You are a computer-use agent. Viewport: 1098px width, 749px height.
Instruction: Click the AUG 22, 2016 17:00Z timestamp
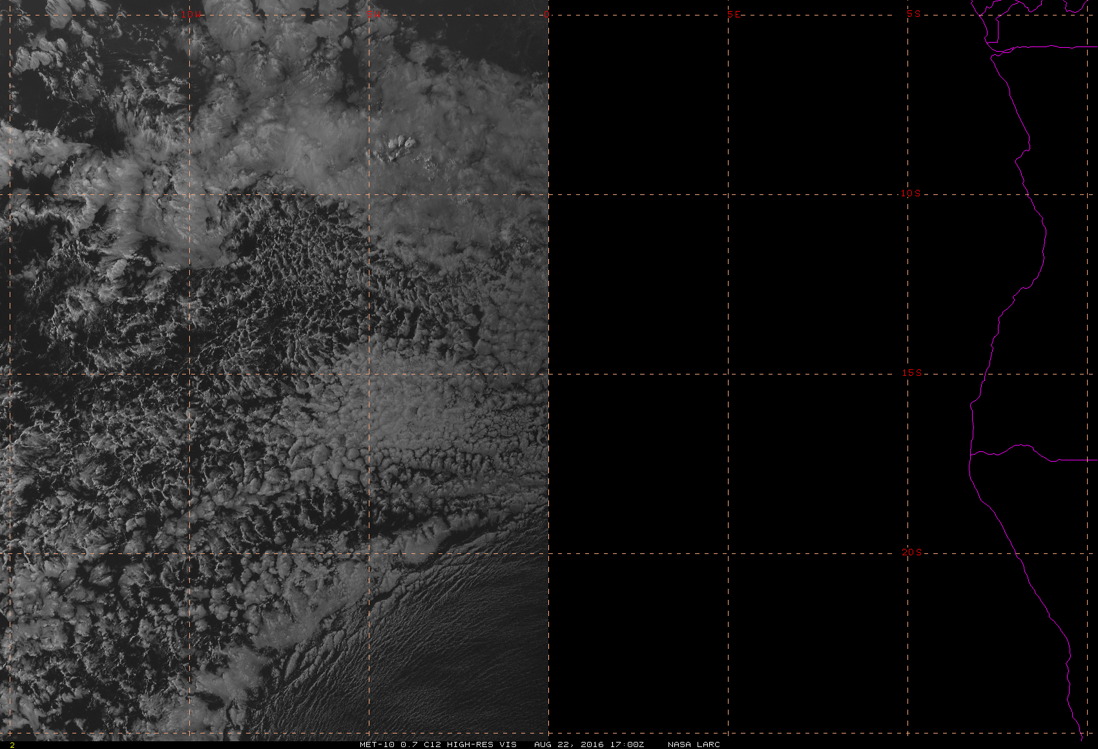pyautogui.click(x=589, y=744)
